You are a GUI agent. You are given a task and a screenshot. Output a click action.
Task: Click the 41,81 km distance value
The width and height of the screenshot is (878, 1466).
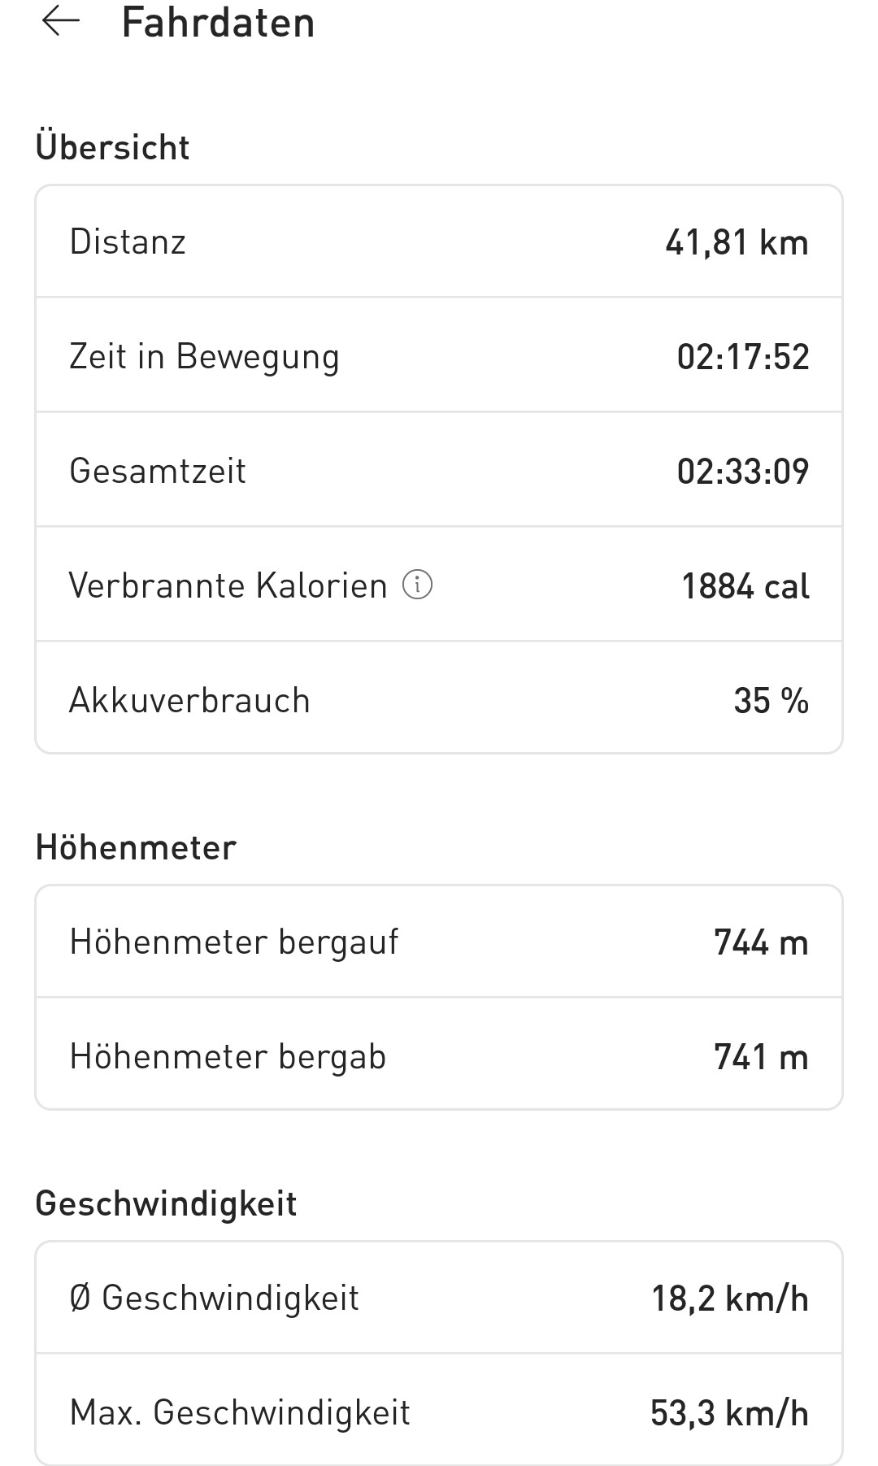tap(737, 242)
